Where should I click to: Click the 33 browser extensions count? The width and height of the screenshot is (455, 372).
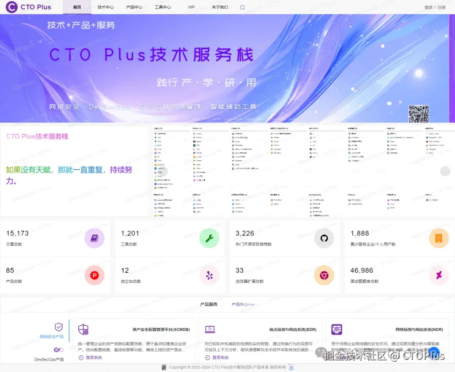(x=240, y=270)
